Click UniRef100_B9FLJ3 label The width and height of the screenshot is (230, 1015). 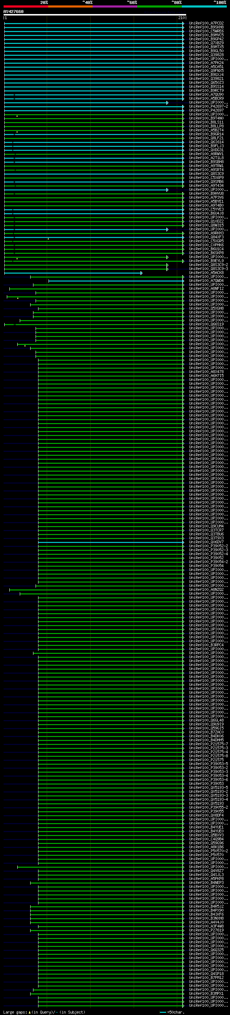click(x=206, y=146)
